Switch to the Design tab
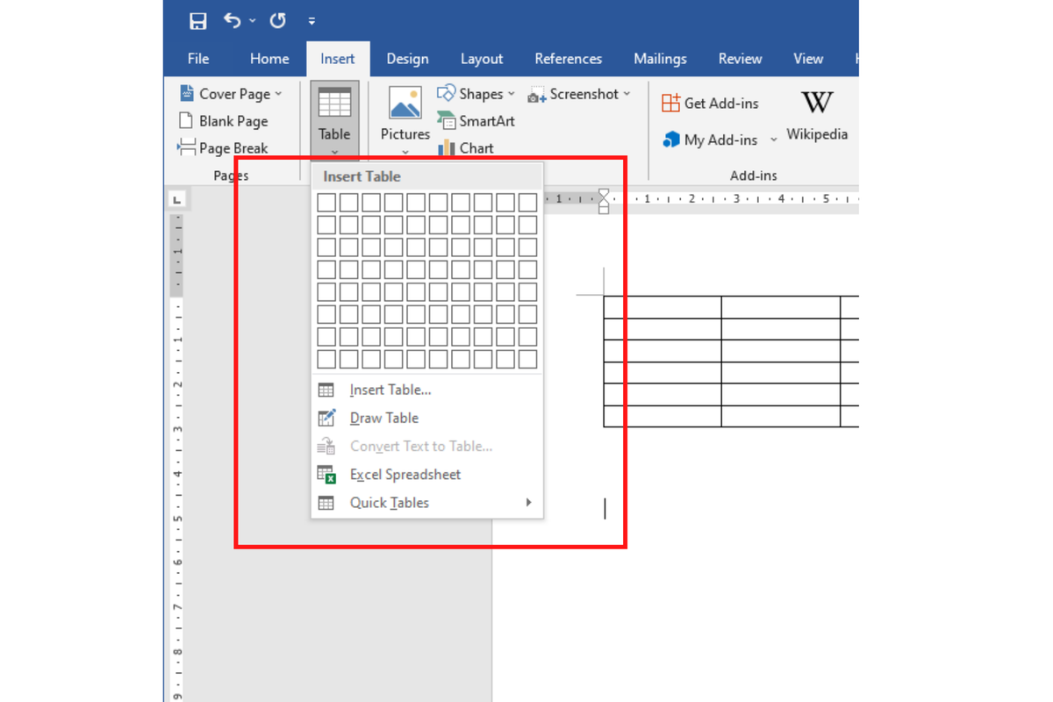Viewport: 1053px width, 702px height. [x=407, y=59]
